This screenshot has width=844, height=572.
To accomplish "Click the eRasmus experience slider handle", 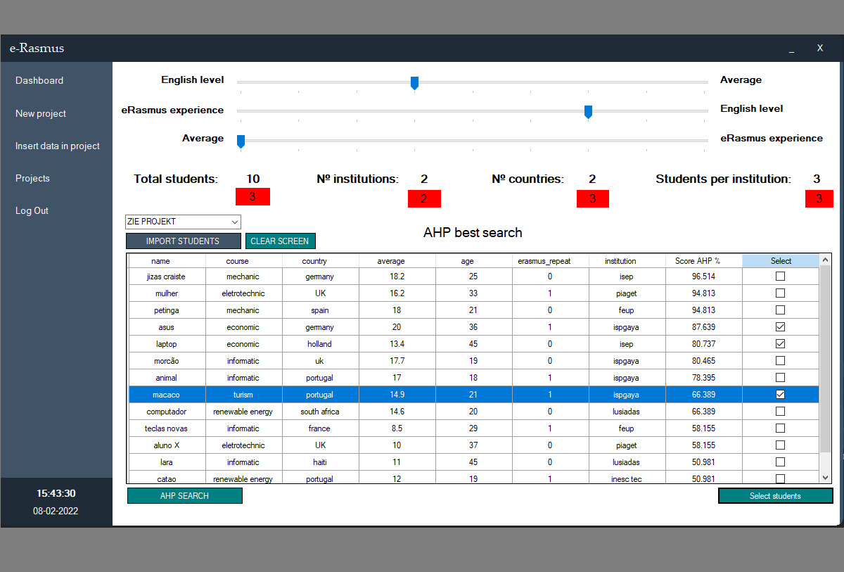I will (x=588, y=111).
